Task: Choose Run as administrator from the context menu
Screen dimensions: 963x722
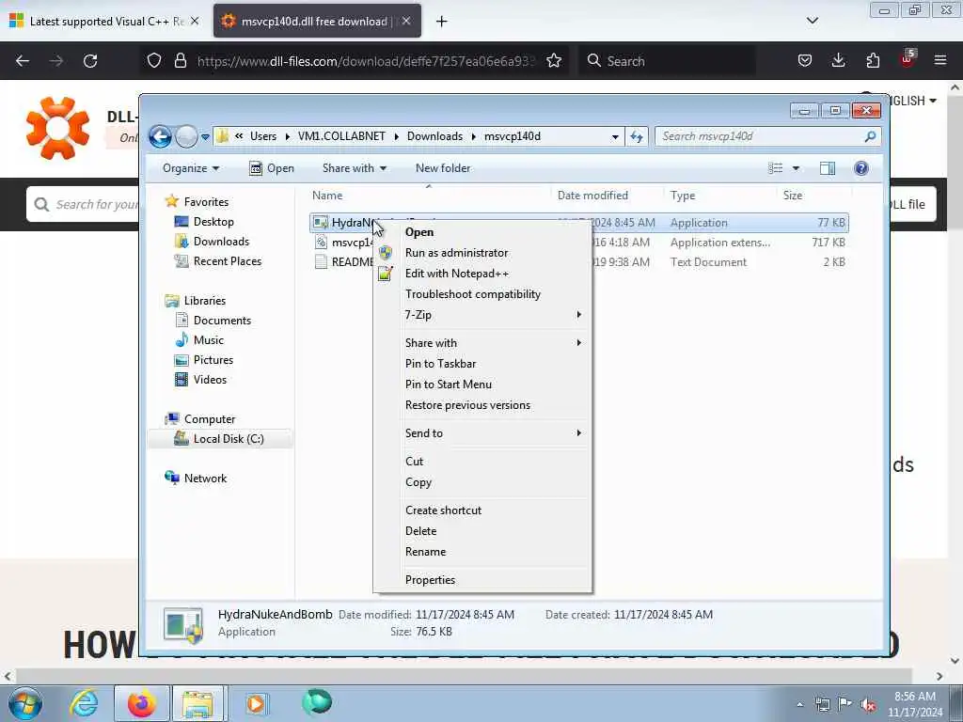Action: point(482,253)
